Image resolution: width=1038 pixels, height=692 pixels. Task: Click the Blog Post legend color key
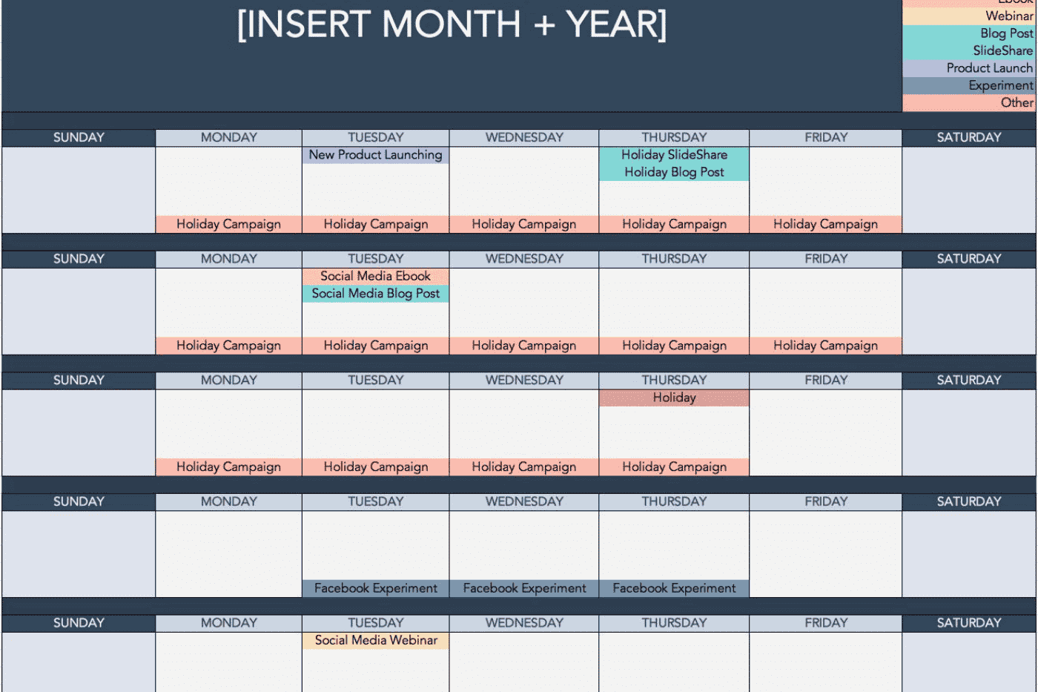pyautogui.click(x=968, y=33)
